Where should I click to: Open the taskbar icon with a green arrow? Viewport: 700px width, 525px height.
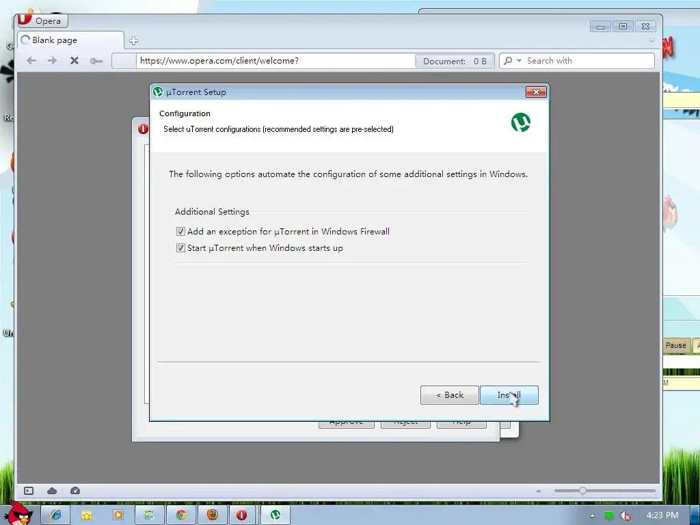150,515
